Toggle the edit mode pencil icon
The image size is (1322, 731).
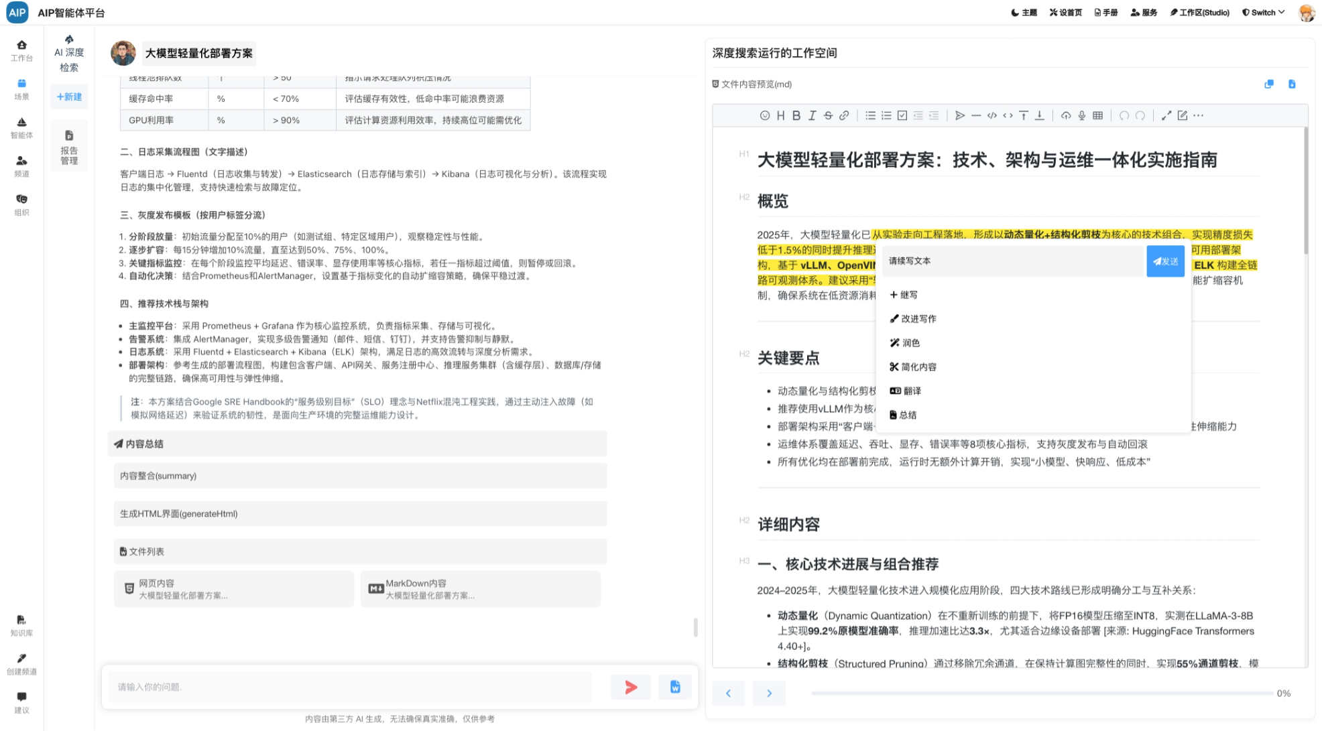[1182, 115]
